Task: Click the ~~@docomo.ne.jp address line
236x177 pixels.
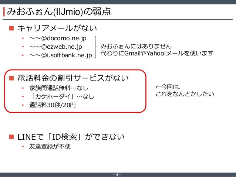Action: tap(58, 38)
